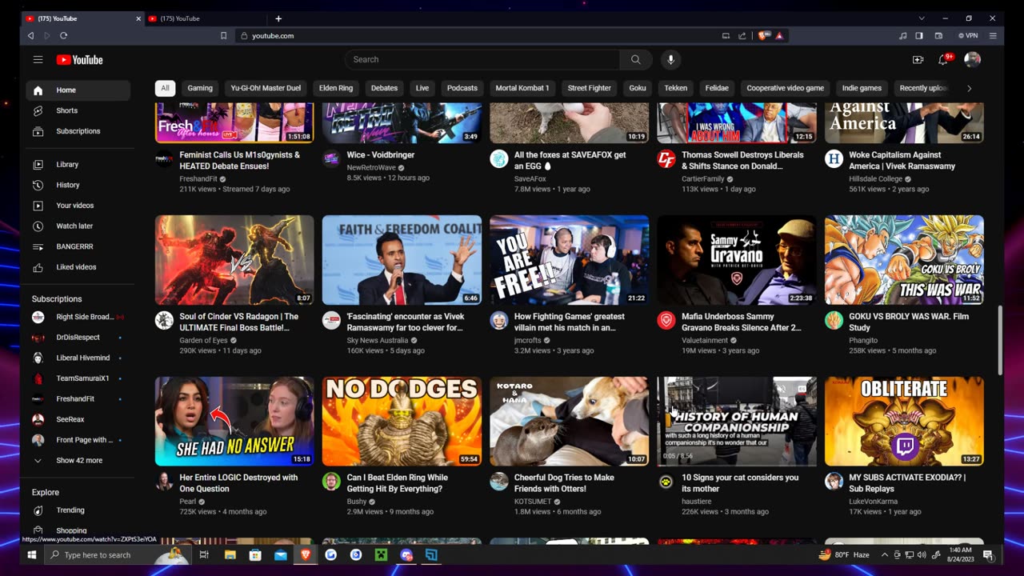The height and width of the screenshot is (576, 1024).
Task: Open BANGERRR playlist
Action: [x=78, y=246]
